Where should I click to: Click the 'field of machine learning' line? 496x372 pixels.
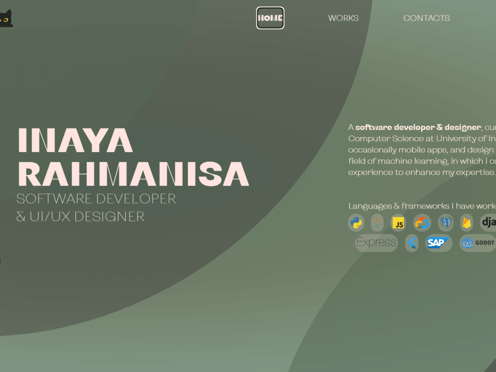coord(422,161)
